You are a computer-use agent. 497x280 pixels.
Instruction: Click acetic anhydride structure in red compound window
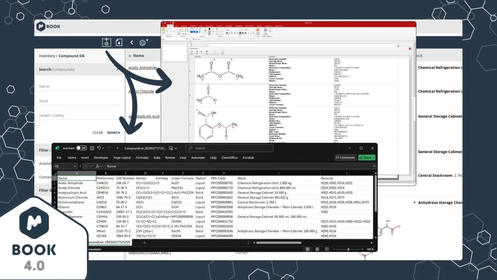pos(220,70)
